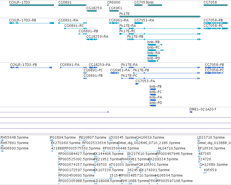Open the CCKLR-17D3-PB protein label
Screen dimensions: 231x185
point(23,65)
